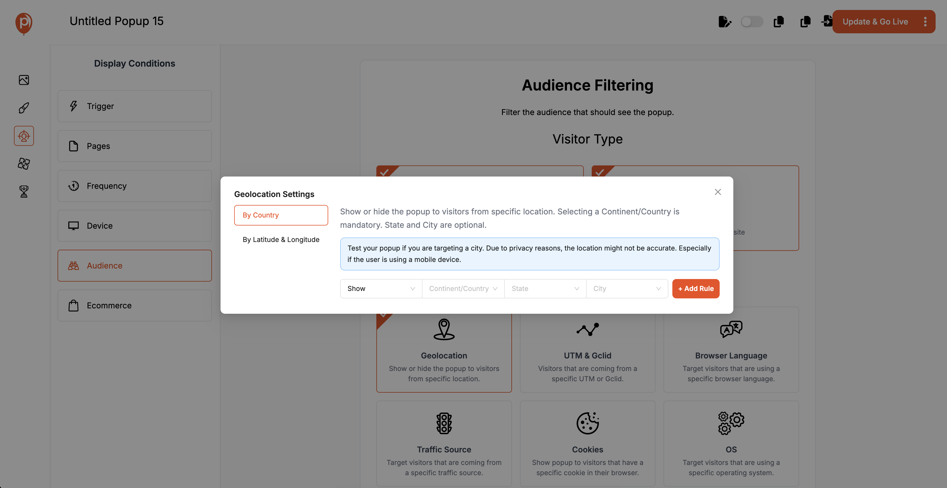Click the puzzle integrations sidebar icon
Screen dimensions: 947x488
tap(24, 163)
